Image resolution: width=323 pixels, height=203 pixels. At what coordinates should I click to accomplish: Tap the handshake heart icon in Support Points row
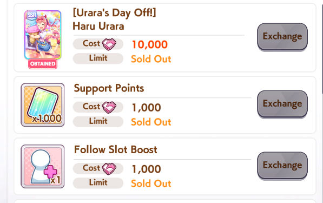click(109, 107)
